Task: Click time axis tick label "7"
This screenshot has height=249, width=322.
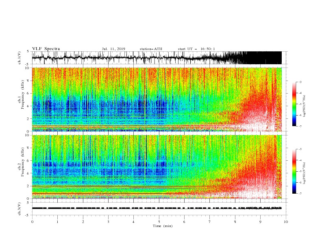Action: coord(210,222)
